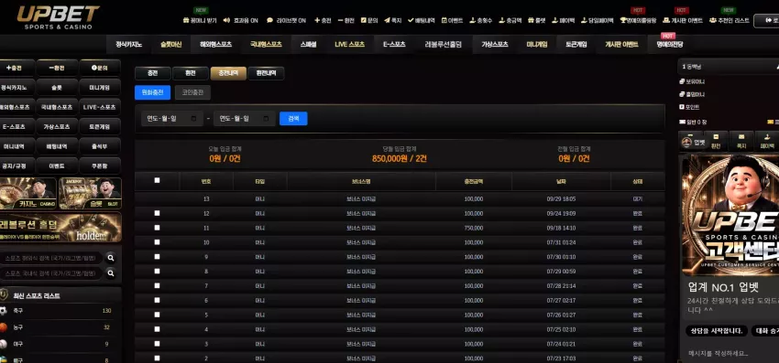
Task: Click 환전 in the top header bar
Action: [x=346, y=20]
